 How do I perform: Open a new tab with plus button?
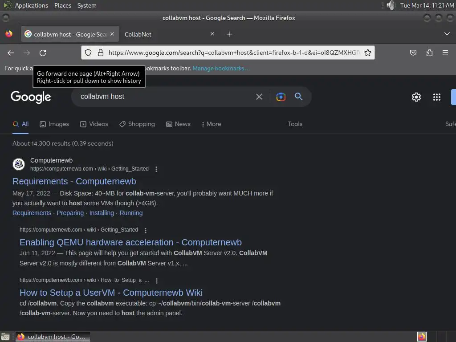(x=229, y=34)
